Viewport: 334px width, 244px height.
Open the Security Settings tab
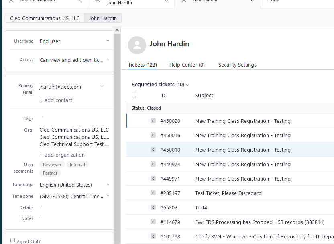coord(237,65)
